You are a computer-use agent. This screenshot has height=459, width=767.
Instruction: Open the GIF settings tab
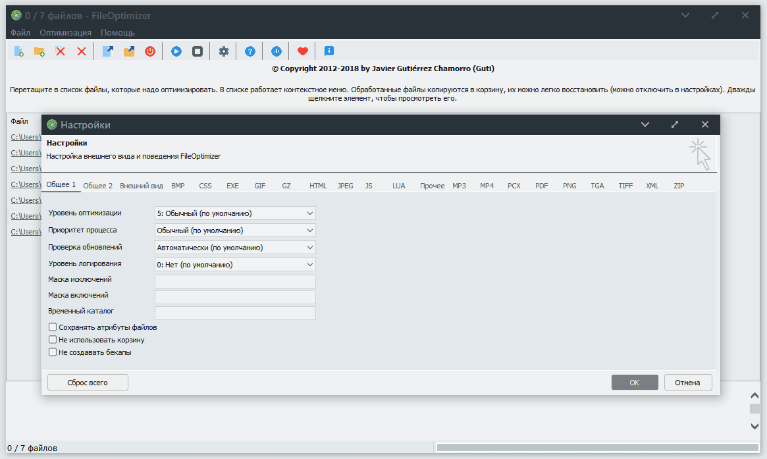coord(260,186)
